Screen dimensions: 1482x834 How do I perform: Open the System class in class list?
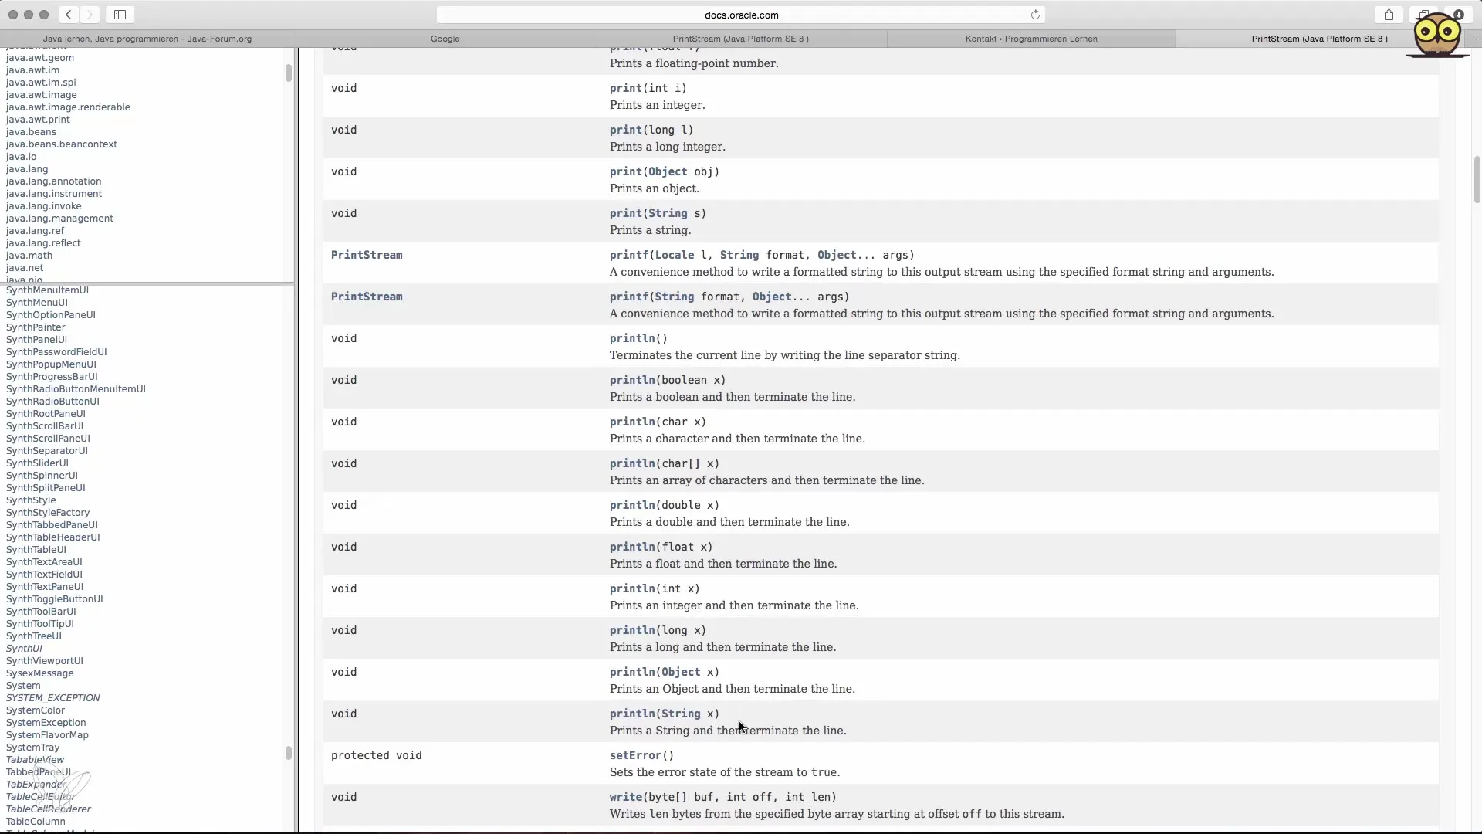point(23,686)
